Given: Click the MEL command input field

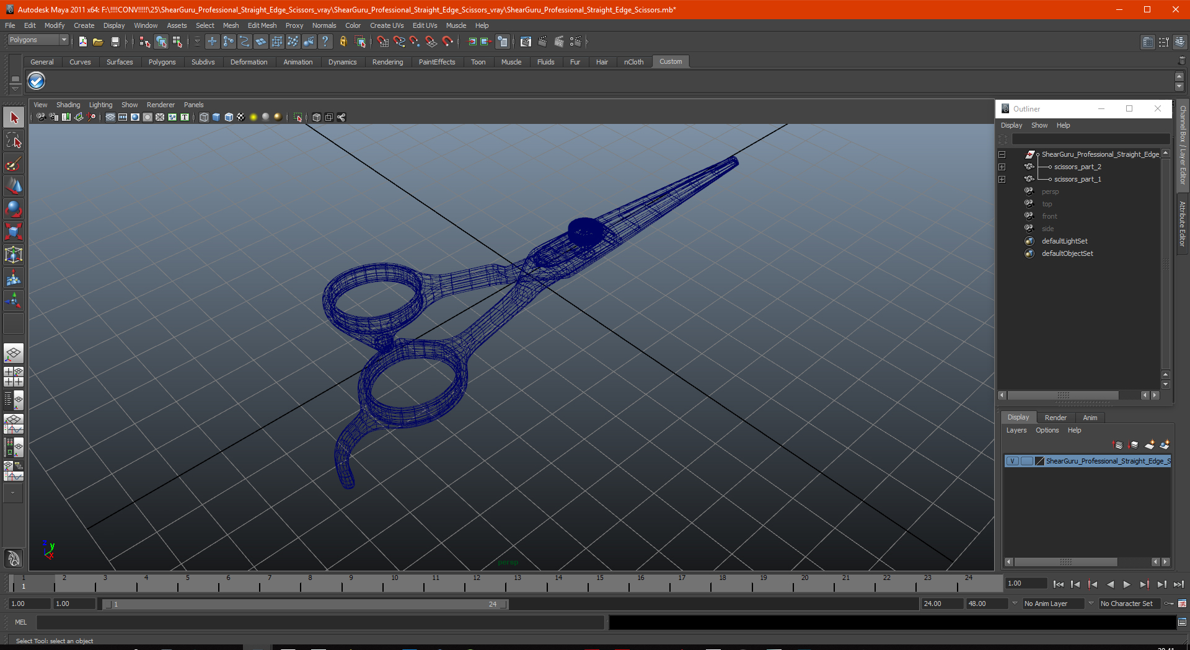Looking at the screenshot, I should click(320, 622).
